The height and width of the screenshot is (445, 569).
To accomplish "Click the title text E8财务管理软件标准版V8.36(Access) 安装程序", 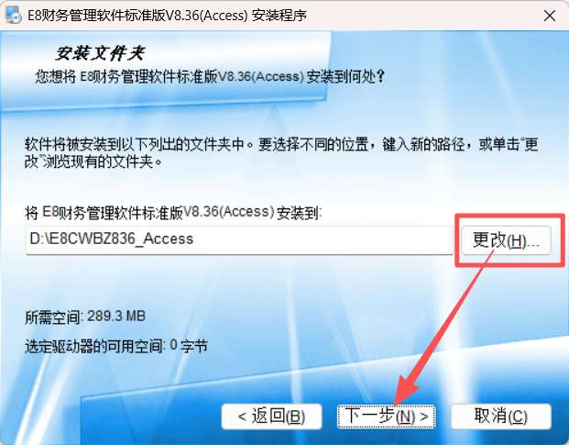I will click(x=168, y=16).
